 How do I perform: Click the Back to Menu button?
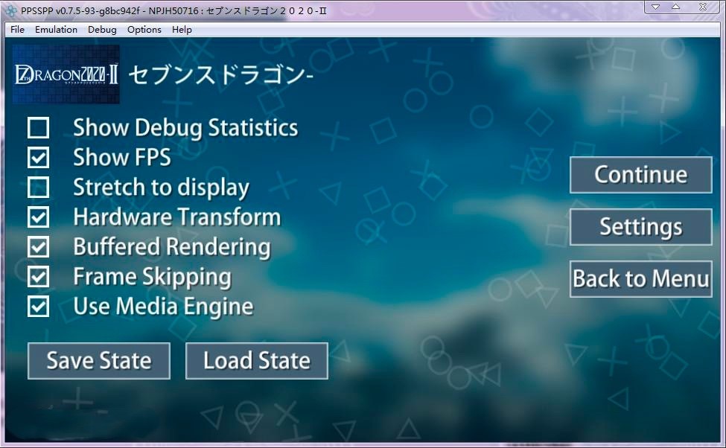coord(641,279)
